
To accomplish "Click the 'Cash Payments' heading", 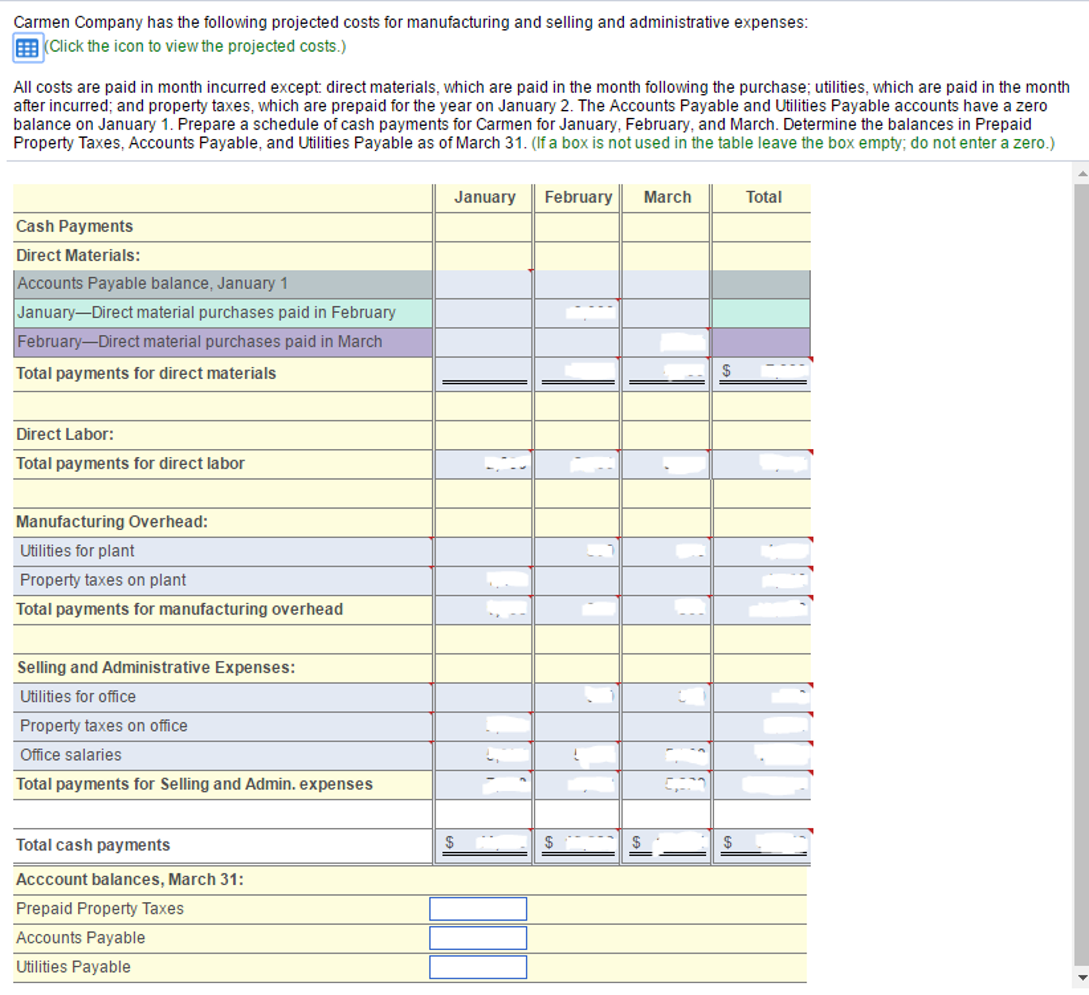I will 74,226.
